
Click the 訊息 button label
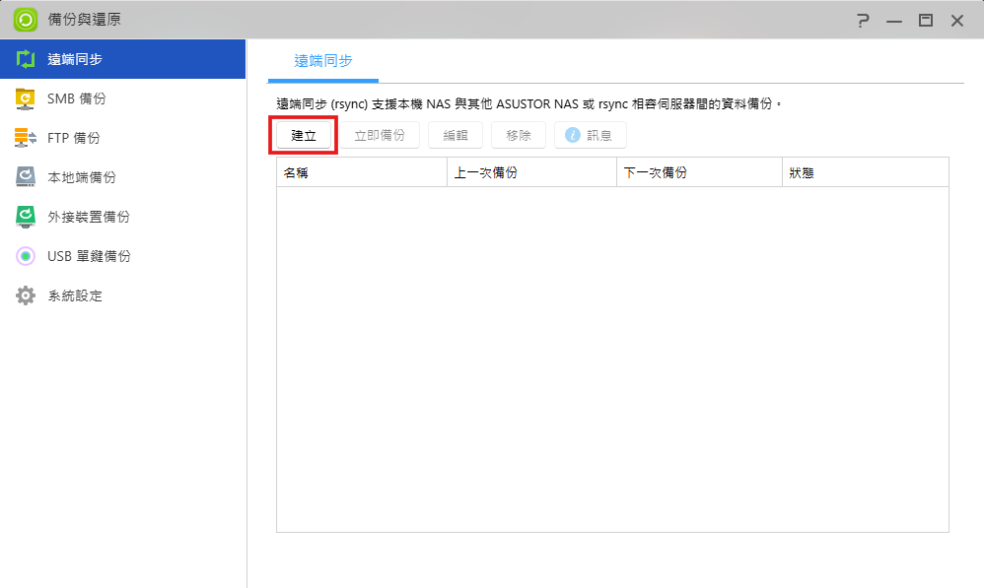599,135
